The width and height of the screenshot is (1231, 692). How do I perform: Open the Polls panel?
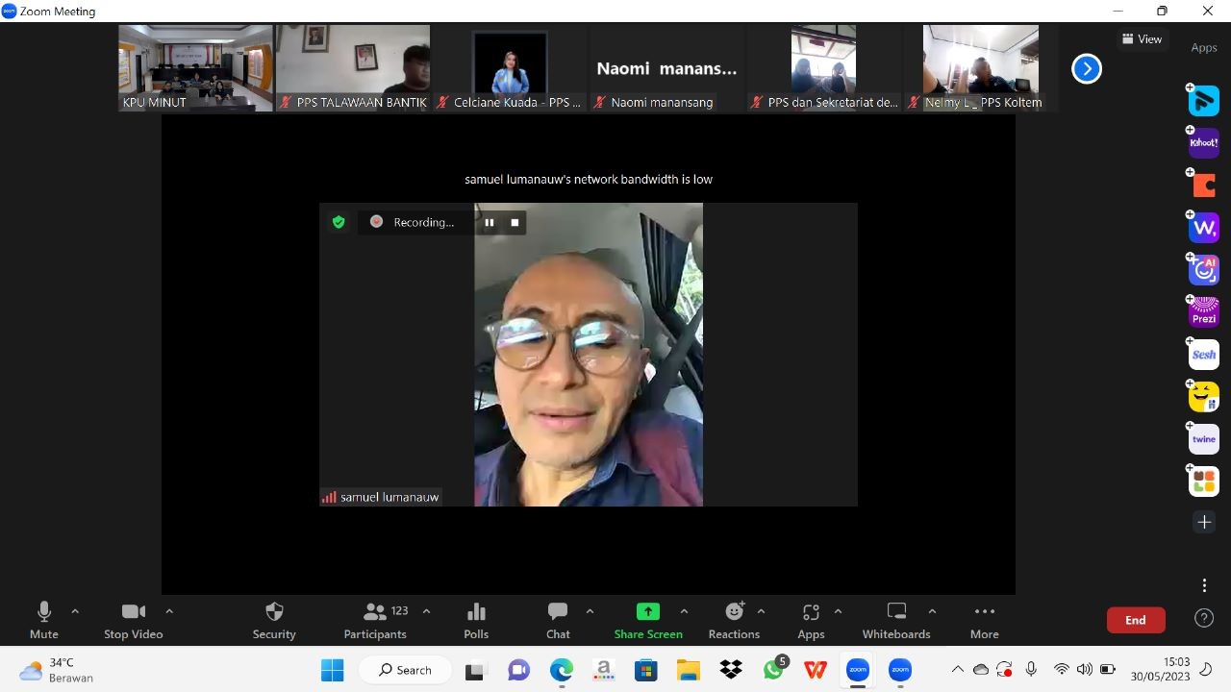point(476,620)
